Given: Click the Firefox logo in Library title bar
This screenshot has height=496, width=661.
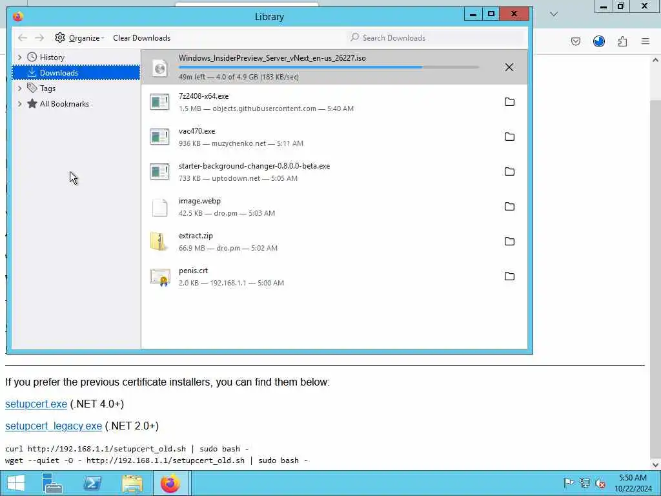Looking at the screenshot, I should click(18, 16).
